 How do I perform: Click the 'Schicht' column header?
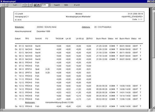(x=38, y=39)
